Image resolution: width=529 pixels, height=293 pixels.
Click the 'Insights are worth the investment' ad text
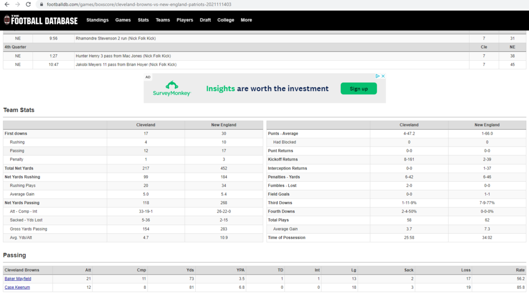click(x=267, y=89)
